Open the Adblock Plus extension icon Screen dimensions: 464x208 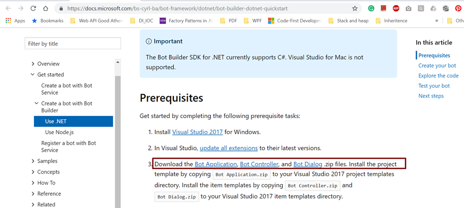click(396, 9)
